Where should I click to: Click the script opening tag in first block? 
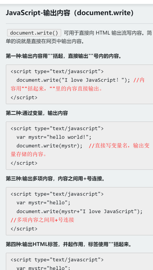(x=57, y=71)
